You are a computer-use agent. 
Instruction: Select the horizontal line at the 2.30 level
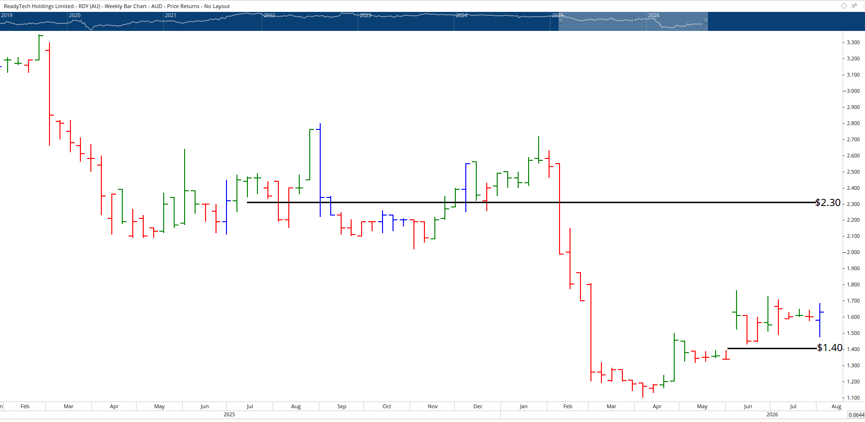pos(531,202)
